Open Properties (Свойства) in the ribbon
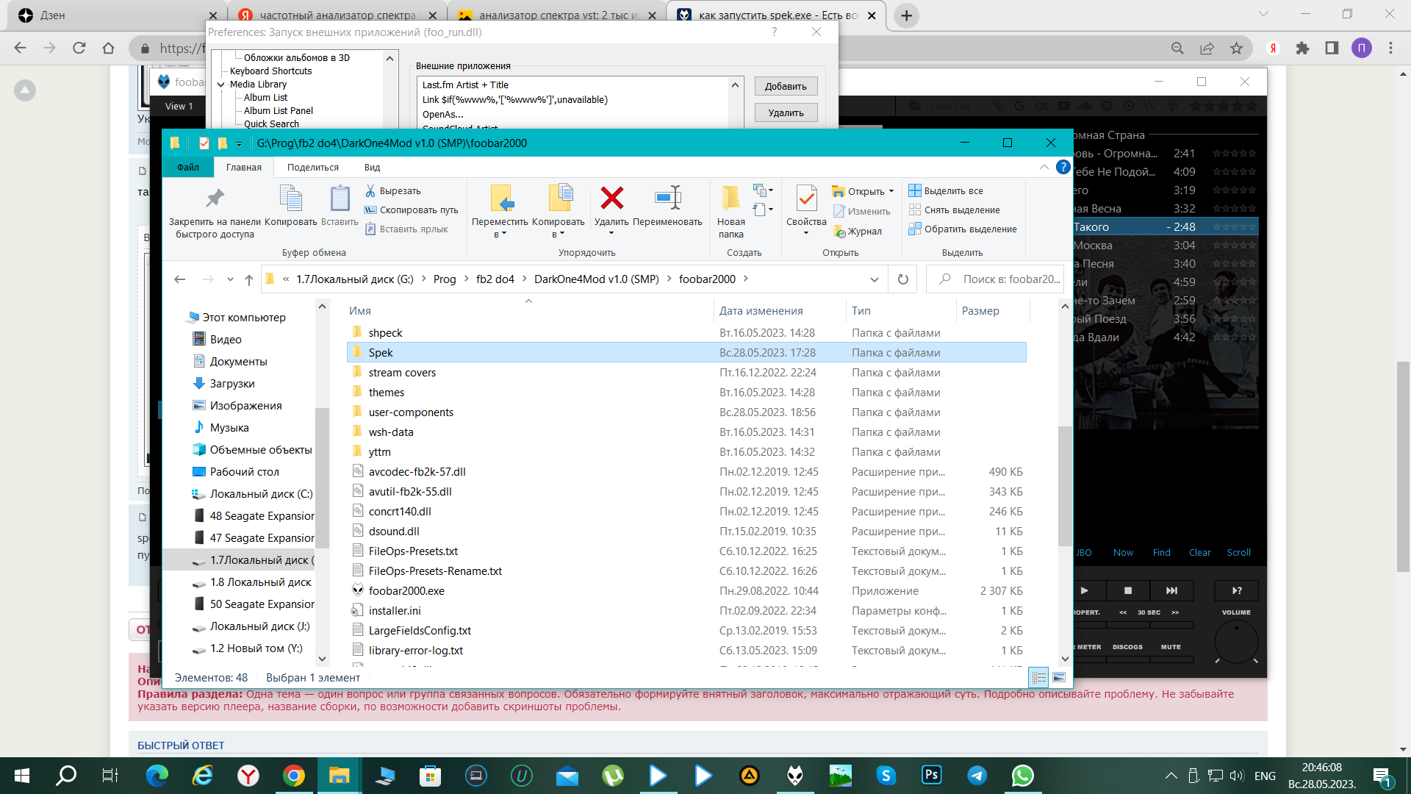 806,198
